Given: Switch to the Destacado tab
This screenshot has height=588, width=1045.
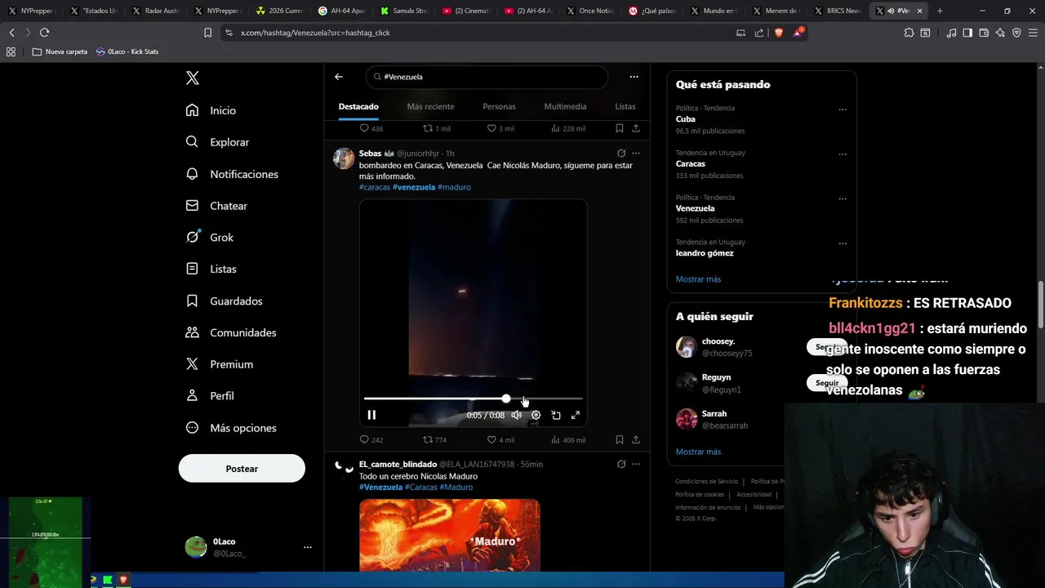Looking at the screenshot, I should click(x=358, y=106).
